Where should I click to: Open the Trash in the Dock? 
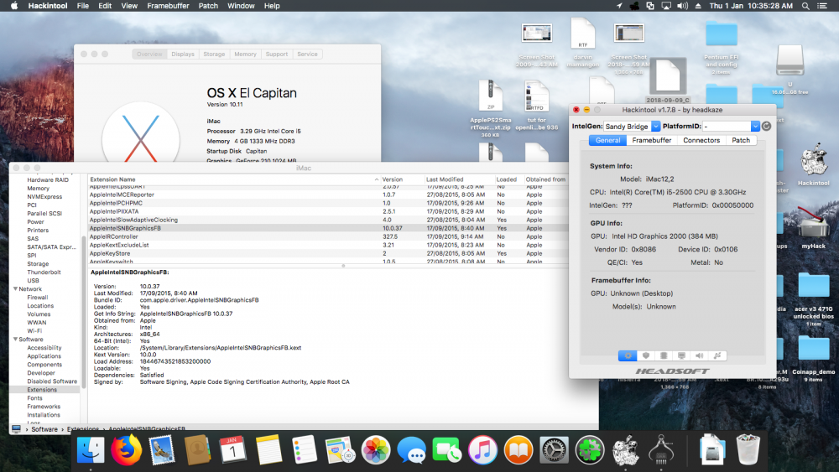tap(748, 450)
